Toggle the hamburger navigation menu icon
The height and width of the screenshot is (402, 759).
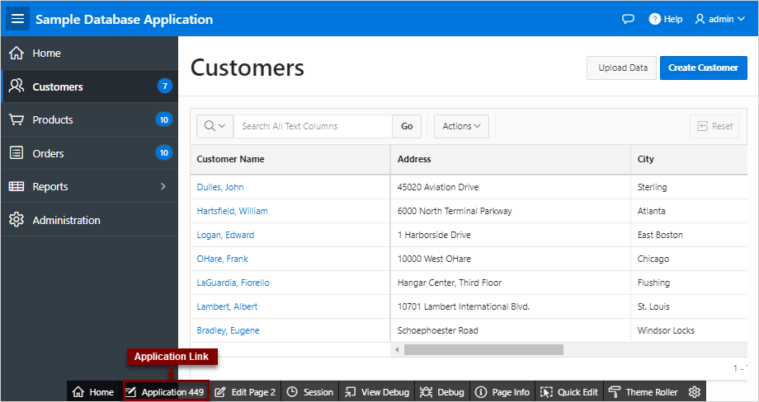[x=17, y=19]
